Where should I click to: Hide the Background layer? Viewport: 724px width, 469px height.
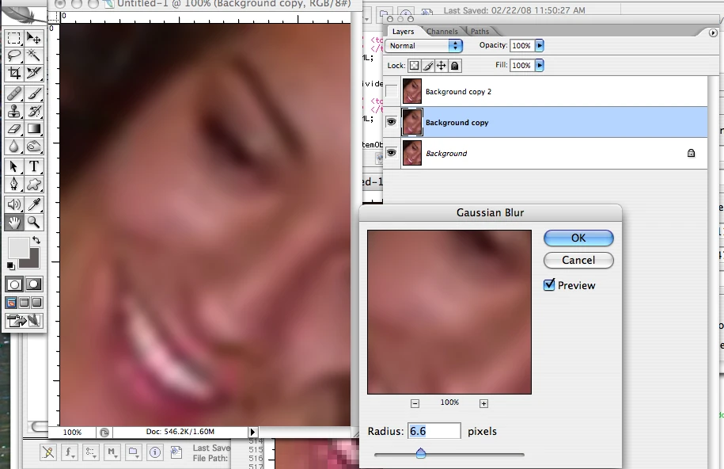tap(392, 153)
